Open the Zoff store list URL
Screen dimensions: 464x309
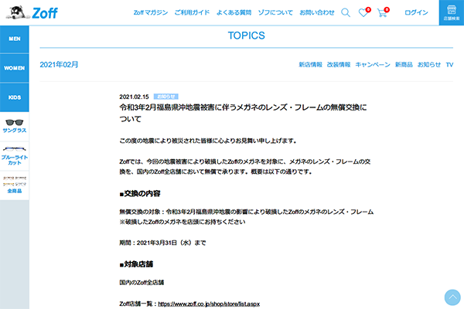(209, 304)
